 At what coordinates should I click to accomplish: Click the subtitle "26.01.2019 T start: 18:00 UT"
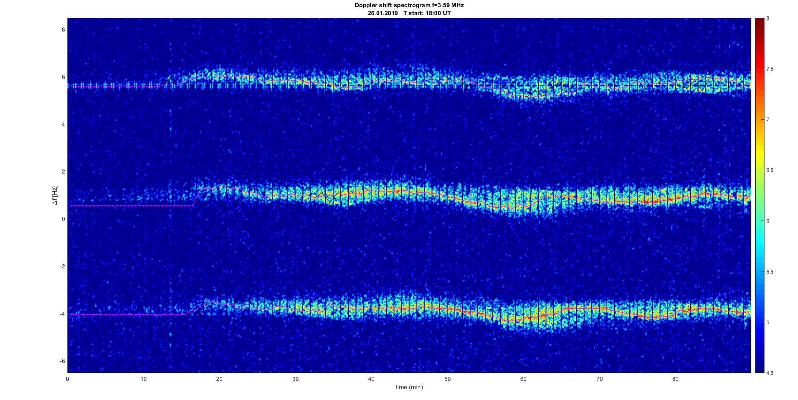[409, 13]
